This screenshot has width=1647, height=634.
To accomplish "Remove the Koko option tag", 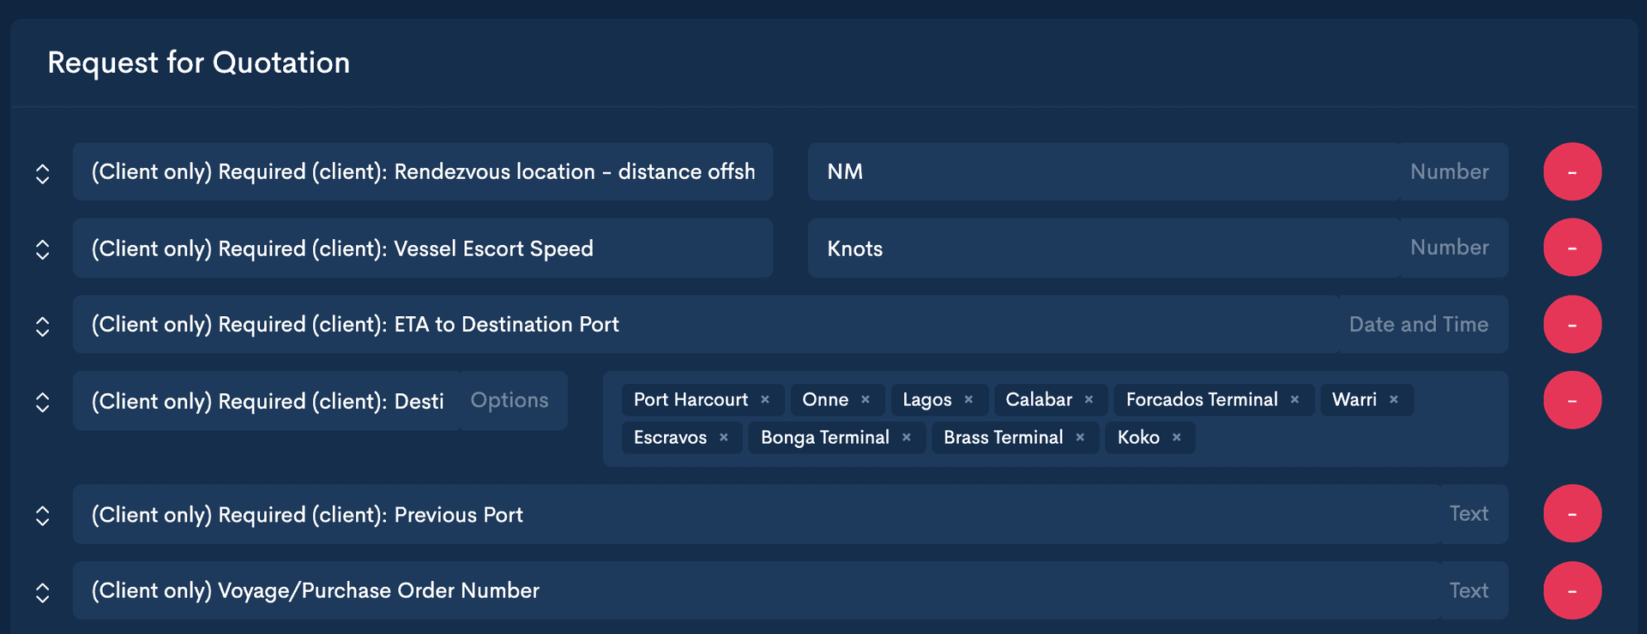I will 1176,438.
